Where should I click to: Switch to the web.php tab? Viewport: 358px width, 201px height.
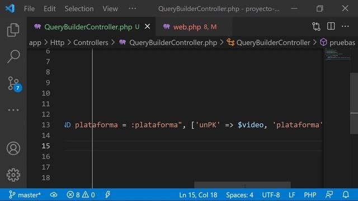pos(194,27)
